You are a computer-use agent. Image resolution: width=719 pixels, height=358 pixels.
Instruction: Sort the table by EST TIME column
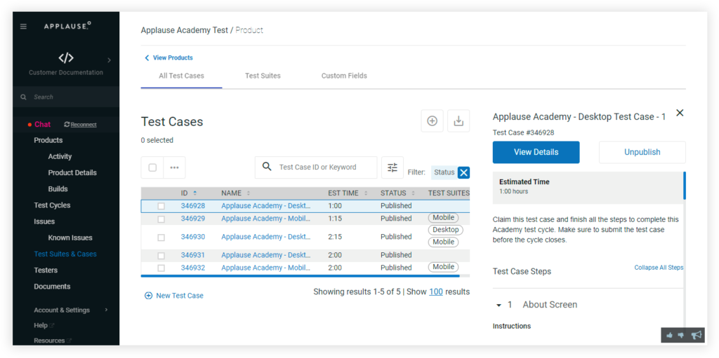click(x=348, y=193)
